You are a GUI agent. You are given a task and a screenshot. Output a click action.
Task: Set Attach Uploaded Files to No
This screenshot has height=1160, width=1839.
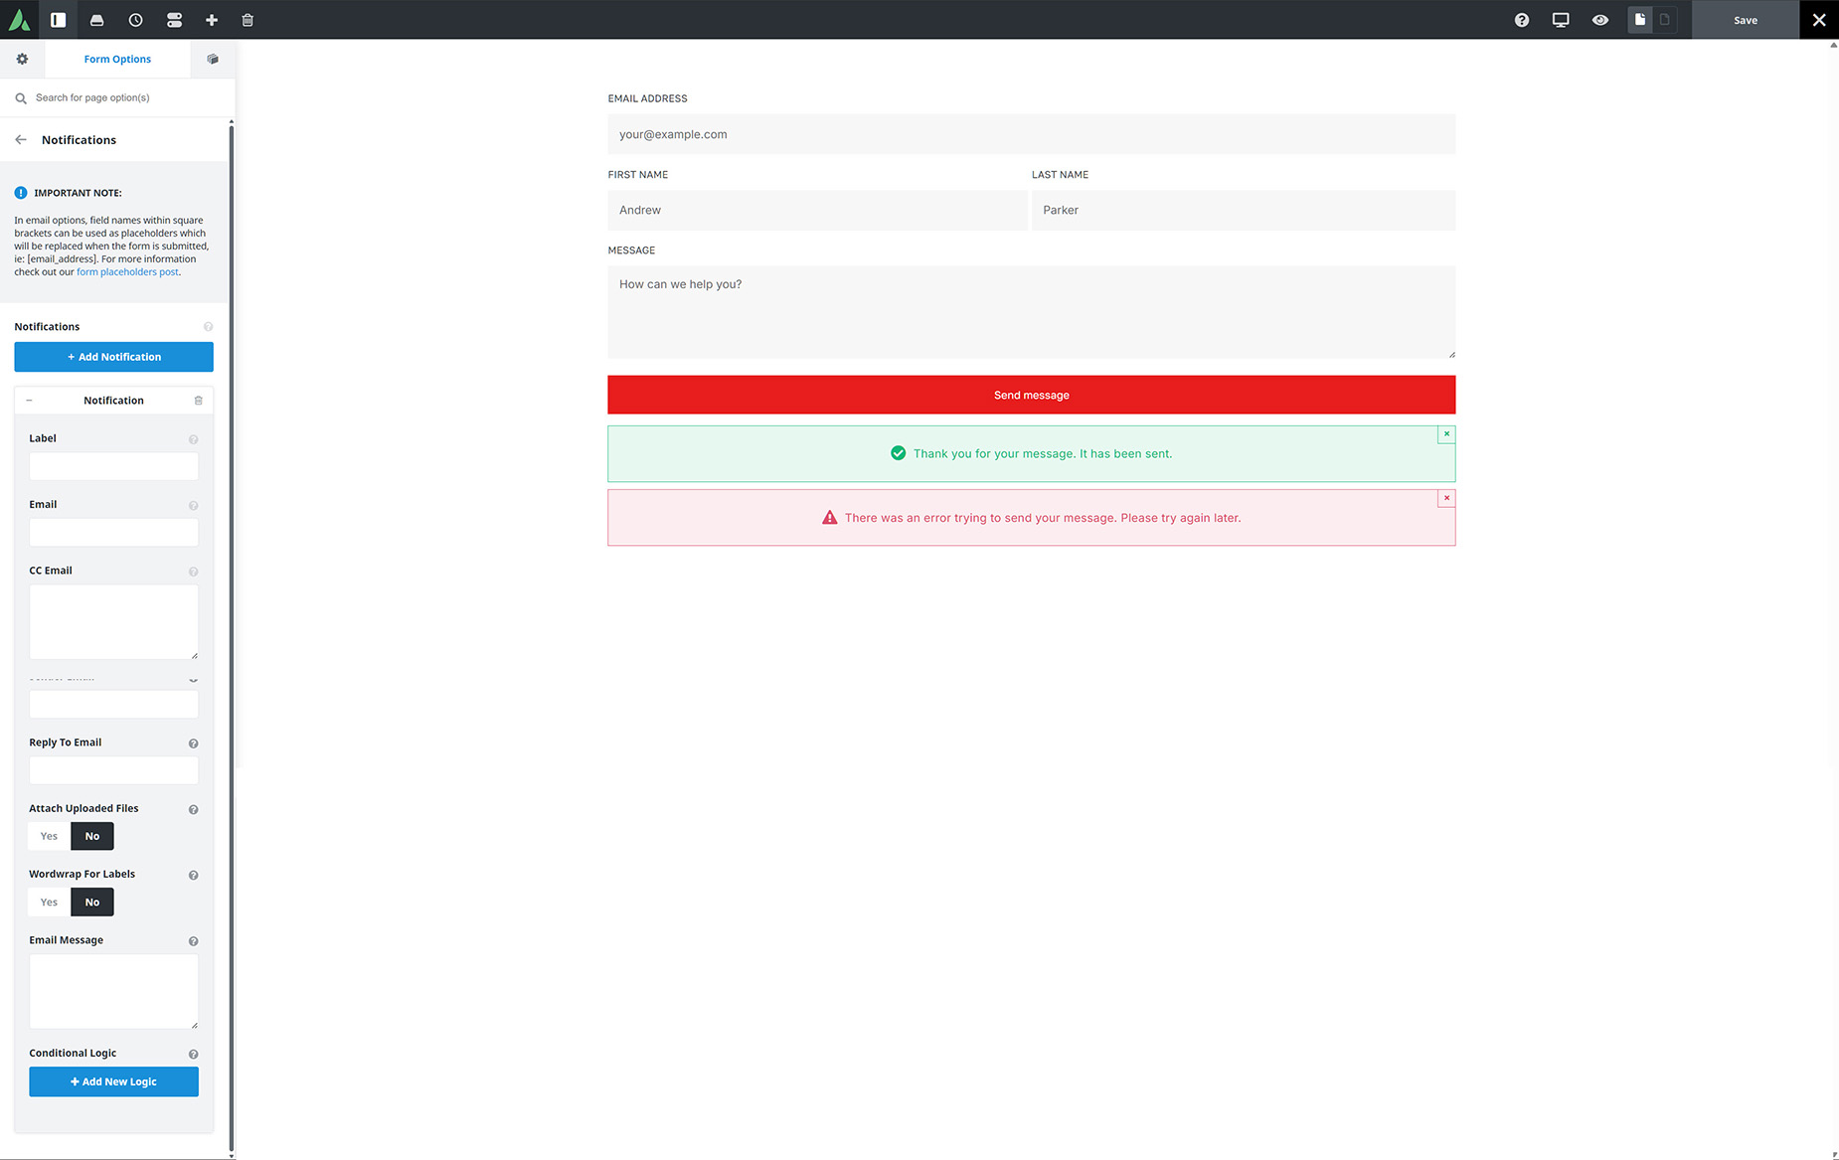coord(92,836)
